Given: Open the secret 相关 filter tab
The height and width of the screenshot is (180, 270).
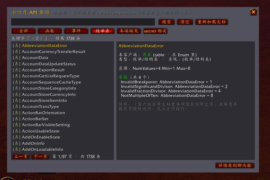Looking at the screenshot, I should (x=155, y=31).
